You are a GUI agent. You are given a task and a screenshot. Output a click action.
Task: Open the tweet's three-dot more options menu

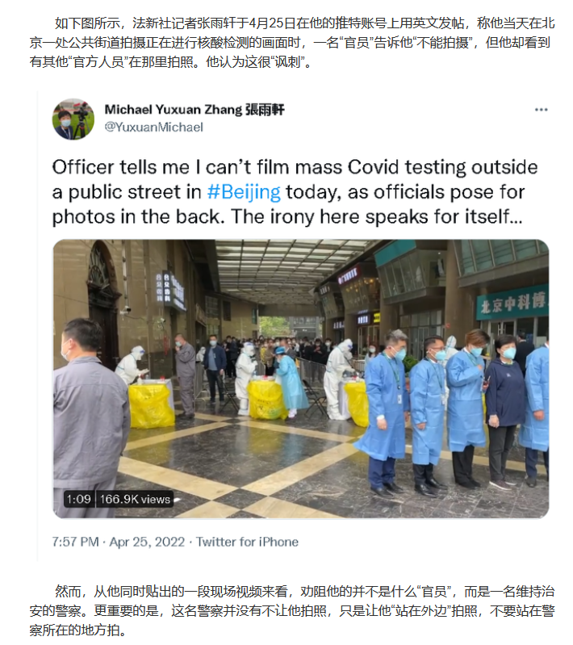(x=541, y=110)
